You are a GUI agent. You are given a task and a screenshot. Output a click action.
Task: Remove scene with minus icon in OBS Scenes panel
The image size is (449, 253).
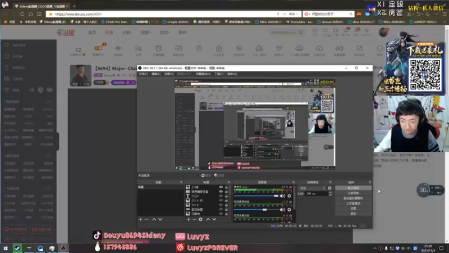[146, 219]
